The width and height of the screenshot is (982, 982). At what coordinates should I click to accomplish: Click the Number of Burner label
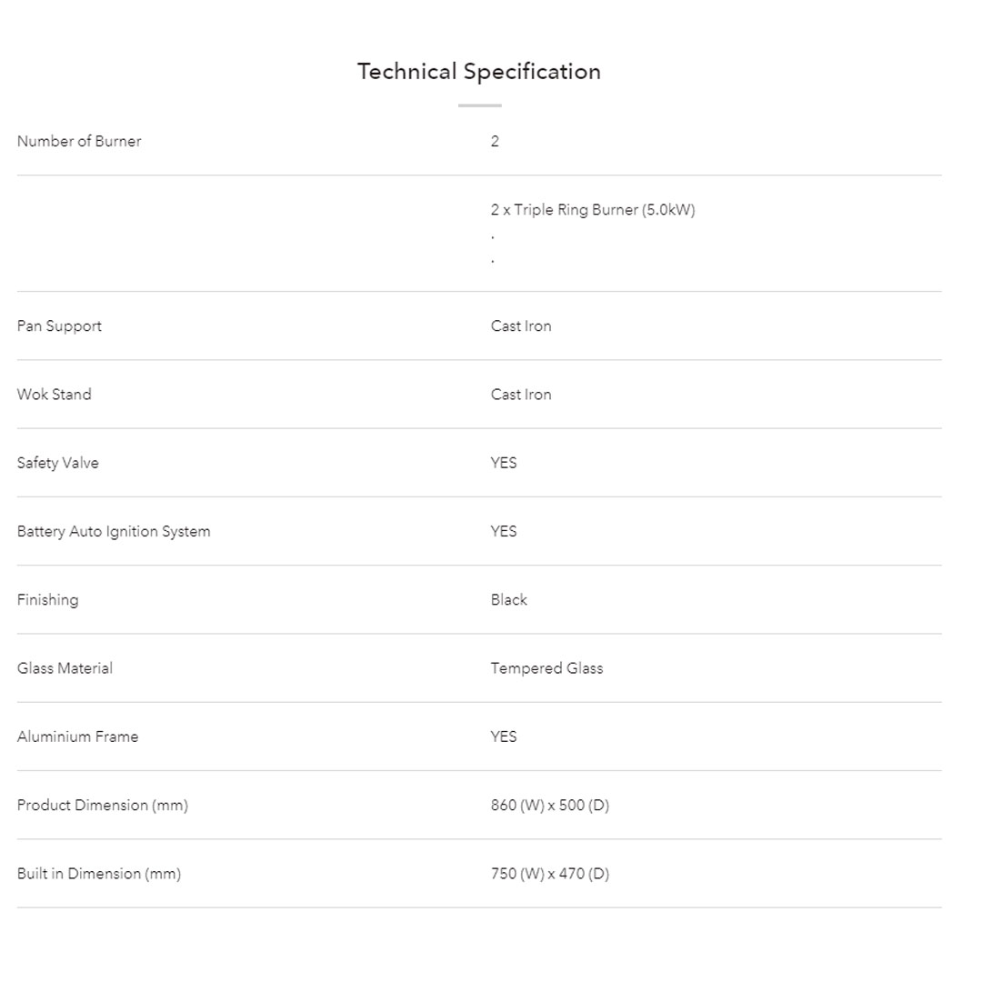click(79, 141)
